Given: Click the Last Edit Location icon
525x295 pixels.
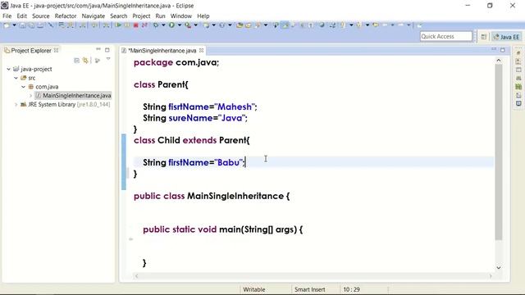Looking at the screenshot, I should point(376,25).
